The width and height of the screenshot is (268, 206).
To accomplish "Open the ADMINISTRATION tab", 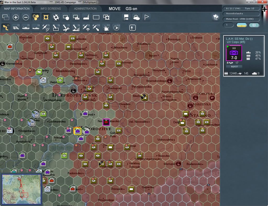I will (x=85, y=9).
